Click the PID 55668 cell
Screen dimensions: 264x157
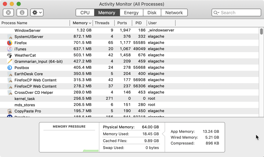[x=139, y=67]
